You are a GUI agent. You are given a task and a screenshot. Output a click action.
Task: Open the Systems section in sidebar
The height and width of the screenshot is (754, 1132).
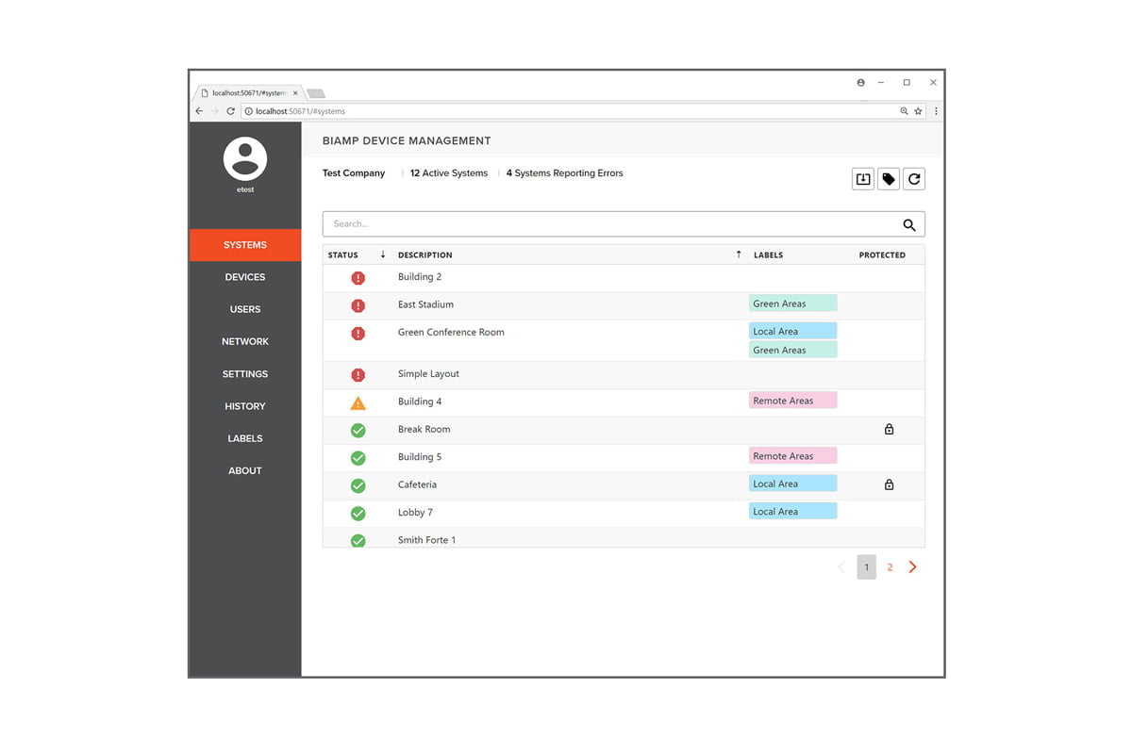pyautogui.click(x=245, y=245)
